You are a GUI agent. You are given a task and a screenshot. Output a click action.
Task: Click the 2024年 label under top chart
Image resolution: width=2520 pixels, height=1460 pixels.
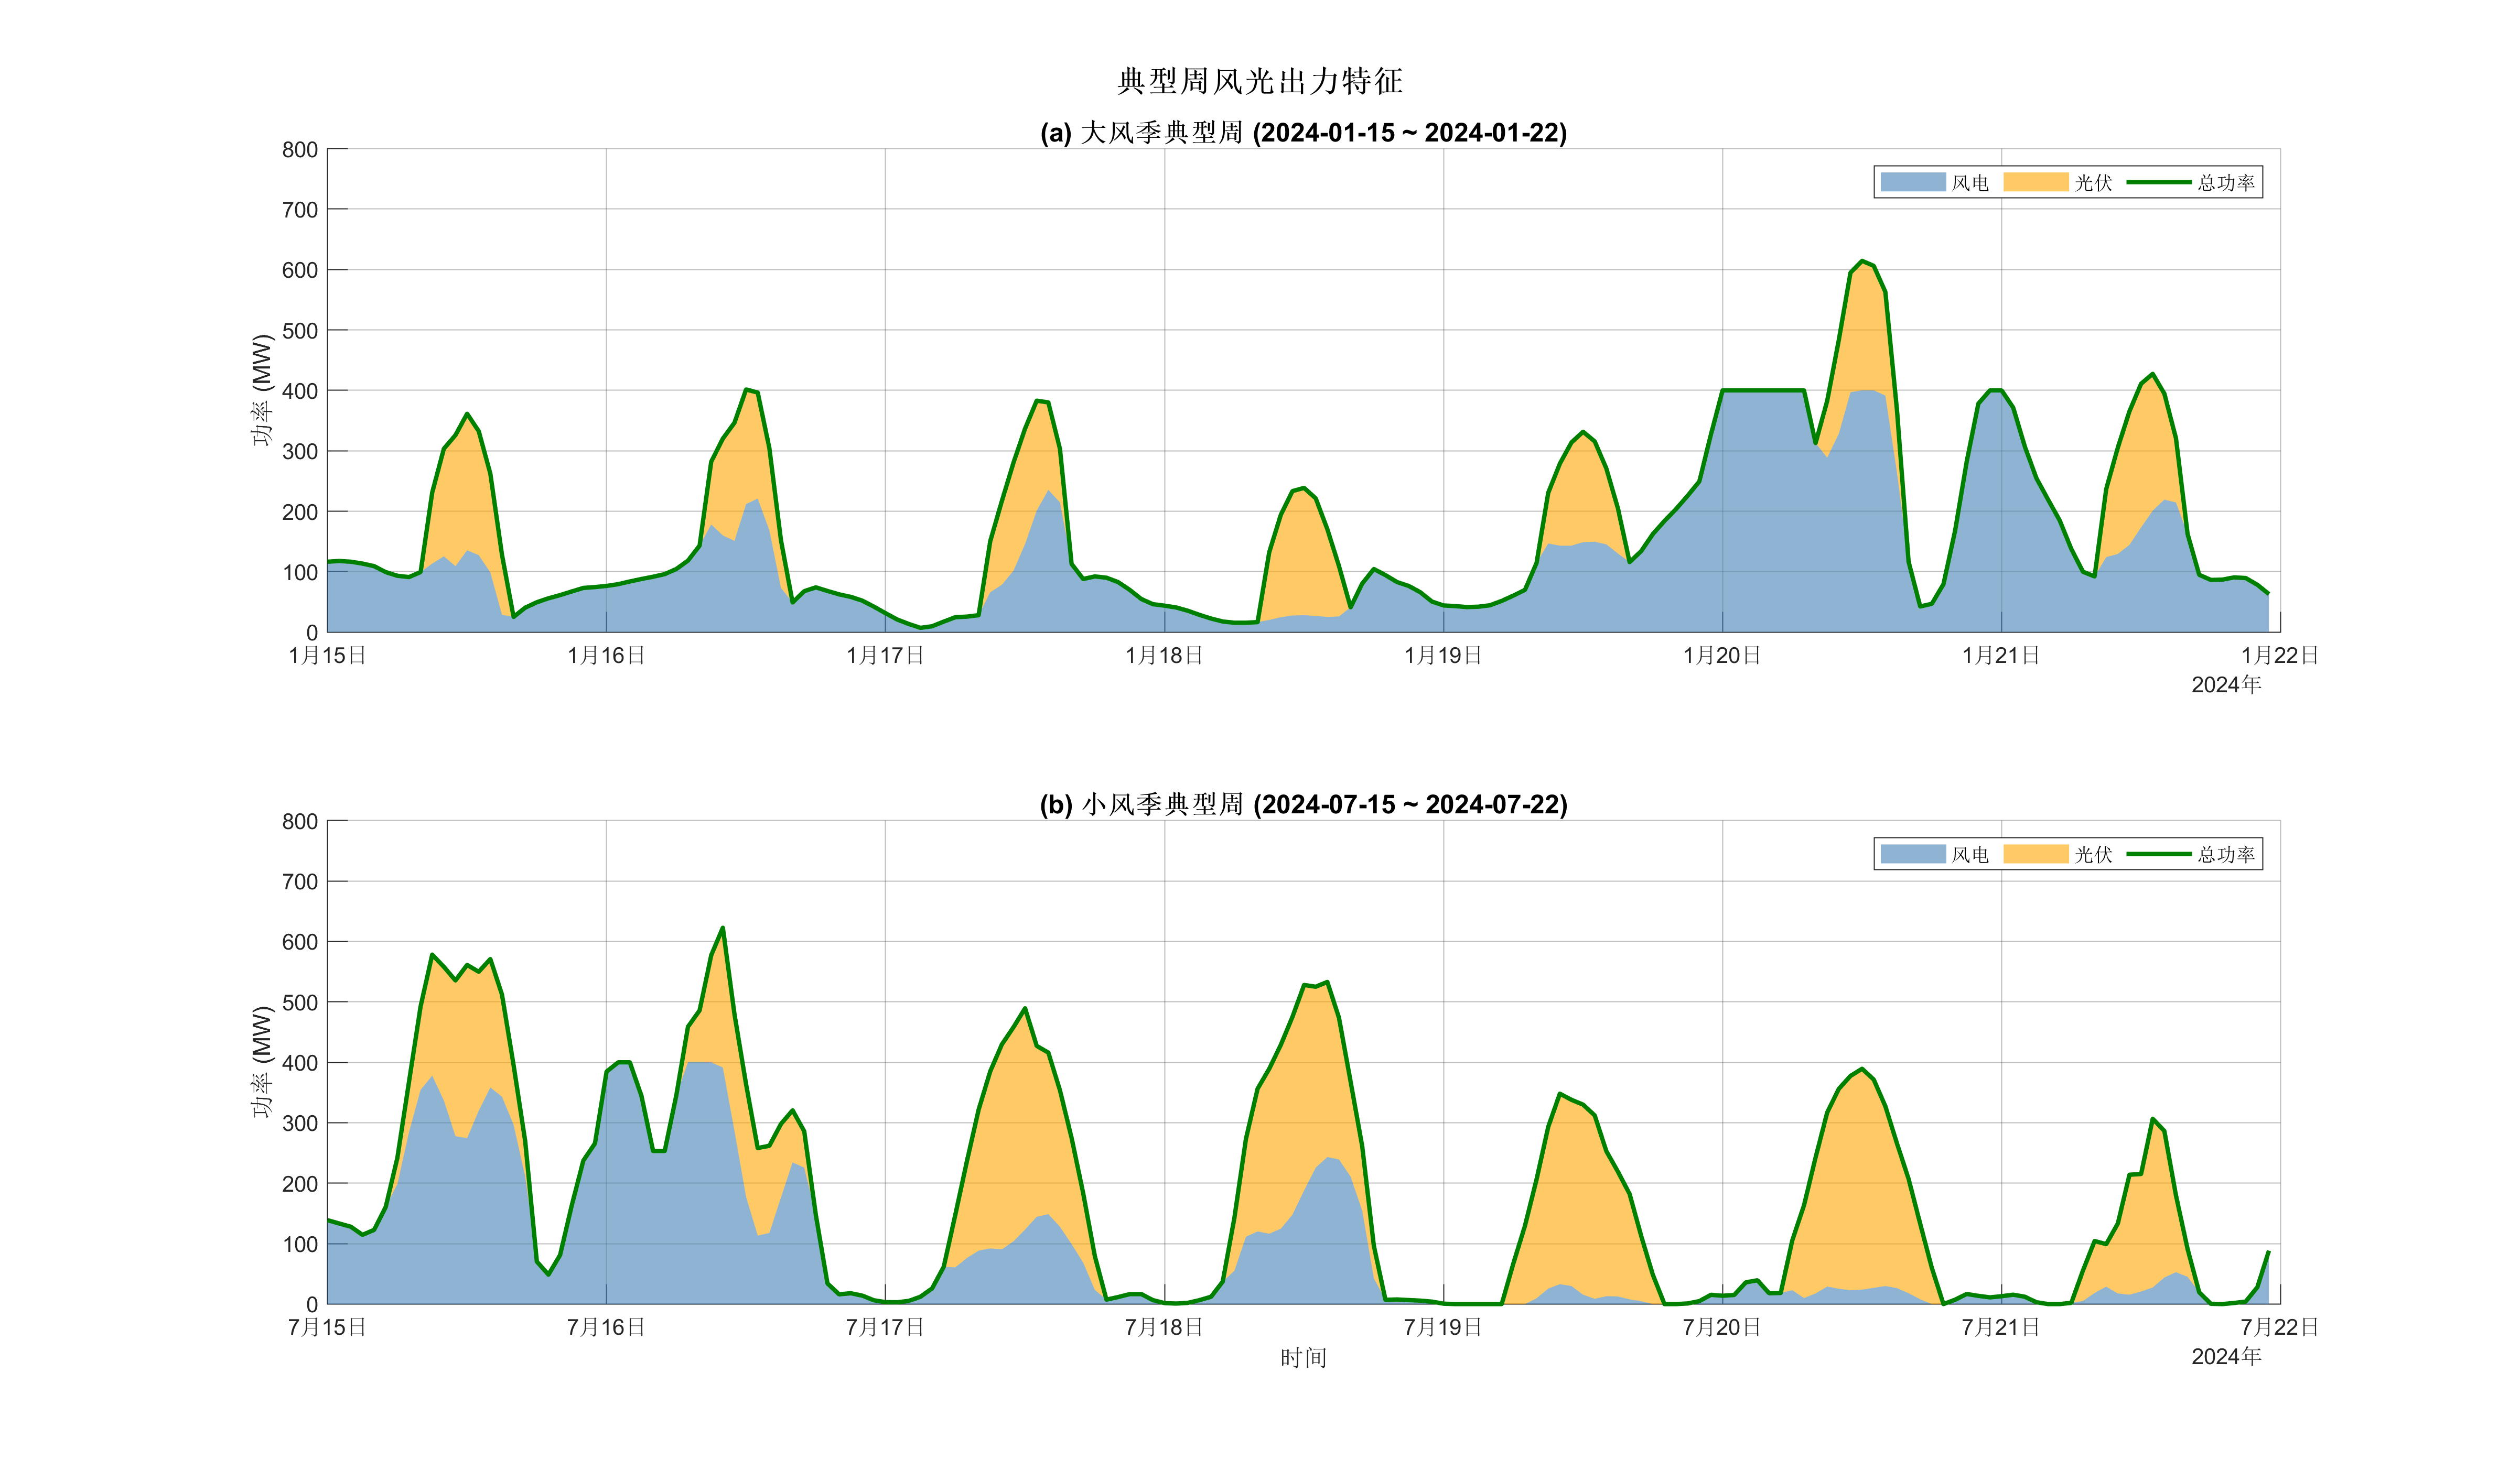2226,684
